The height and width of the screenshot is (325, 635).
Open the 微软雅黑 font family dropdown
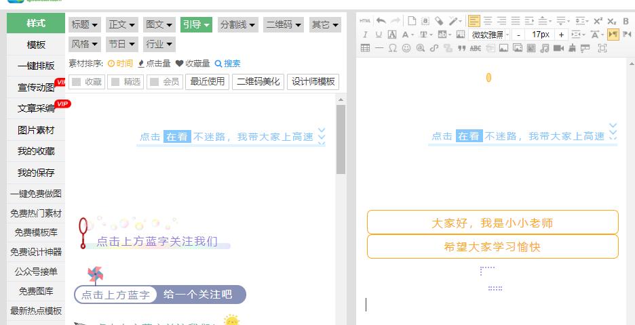coord(489,35)
